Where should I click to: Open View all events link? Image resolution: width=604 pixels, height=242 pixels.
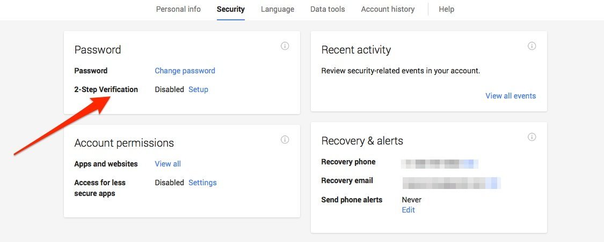pos(511,96)
